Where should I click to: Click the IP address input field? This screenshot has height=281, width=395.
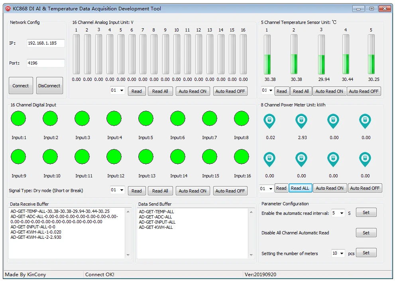point(45,43)
